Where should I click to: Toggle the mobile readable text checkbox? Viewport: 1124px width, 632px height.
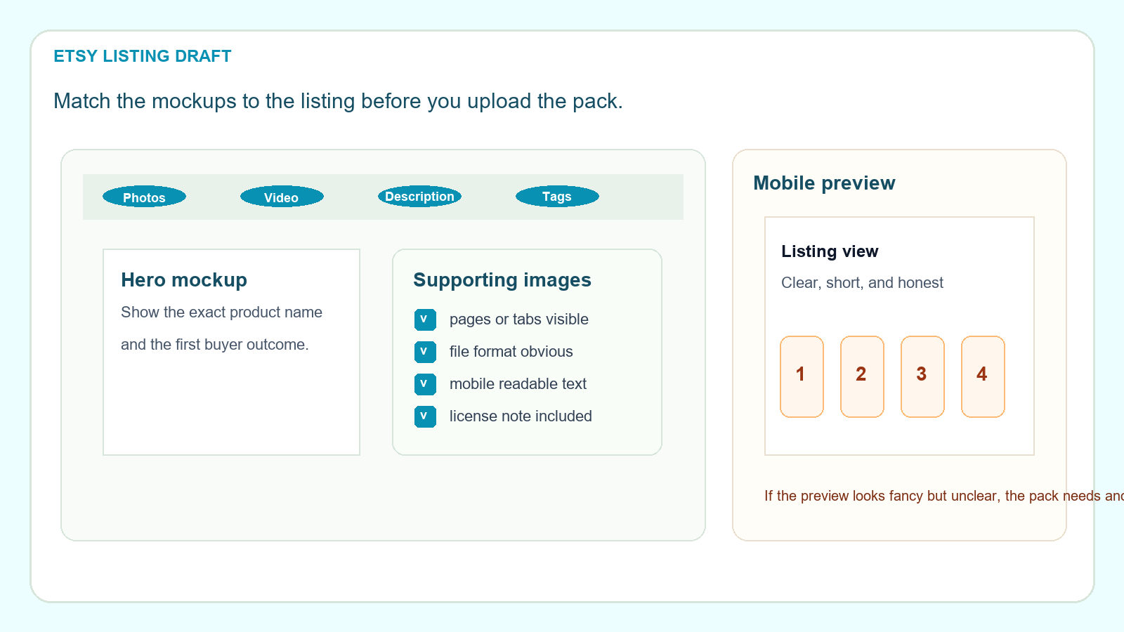(x=425, y=384)
